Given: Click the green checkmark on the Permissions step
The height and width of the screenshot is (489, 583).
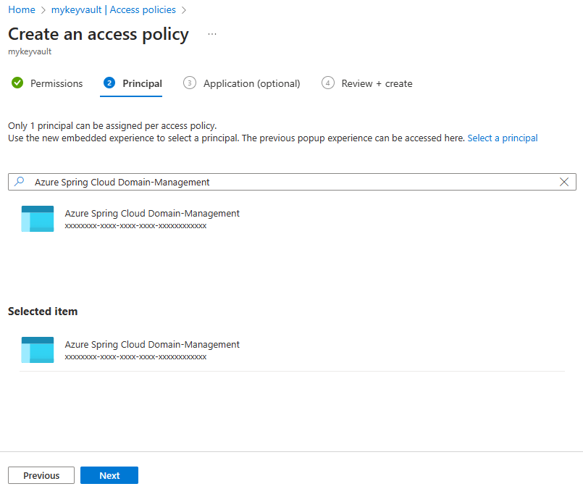Looking at the screenshot, I should coord(17,83).
